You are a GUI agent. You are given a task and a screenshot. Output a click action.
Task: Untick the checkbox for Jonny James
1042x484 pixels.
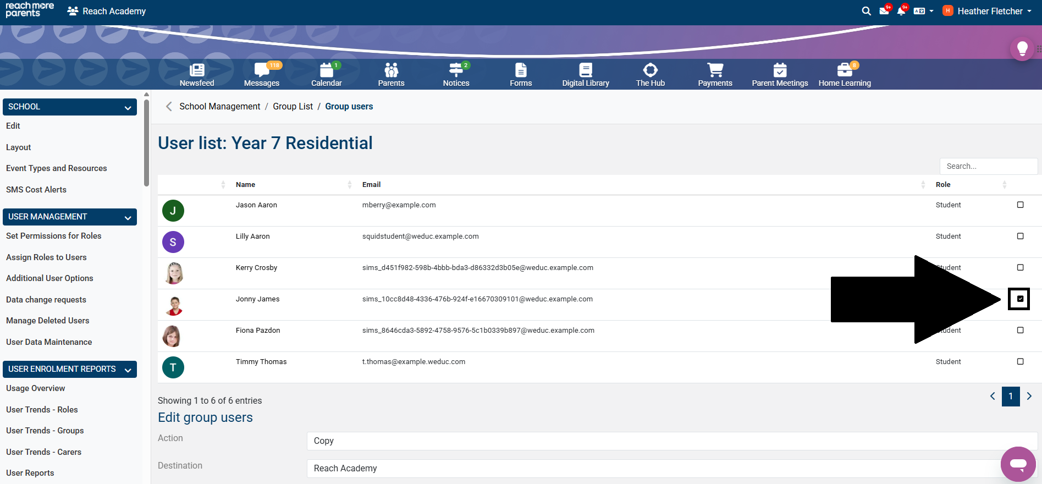tap(1020, 299)
